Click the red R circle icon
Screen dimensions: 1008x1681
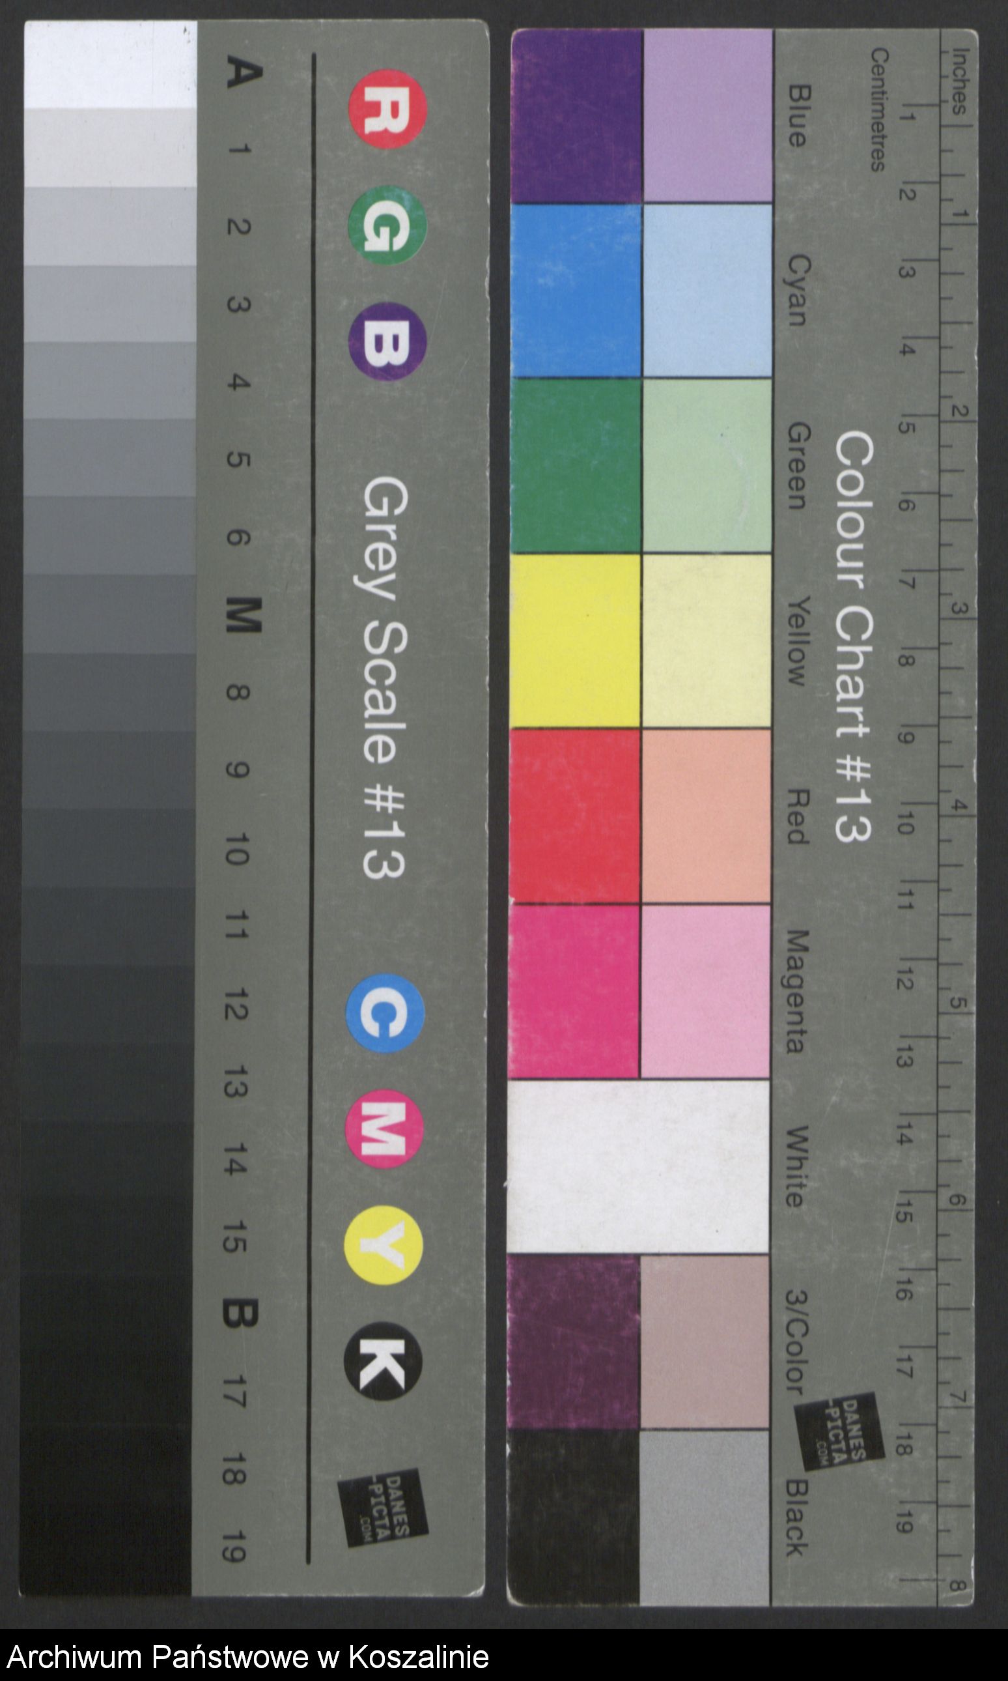(388, 109)
